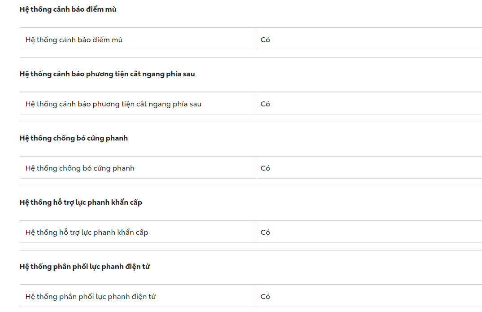Click bold heading 'Hệ thống phân phối lực phanh điện tử'
The height and width of the screenshot is (312, 482).
[x=85, y=267]
